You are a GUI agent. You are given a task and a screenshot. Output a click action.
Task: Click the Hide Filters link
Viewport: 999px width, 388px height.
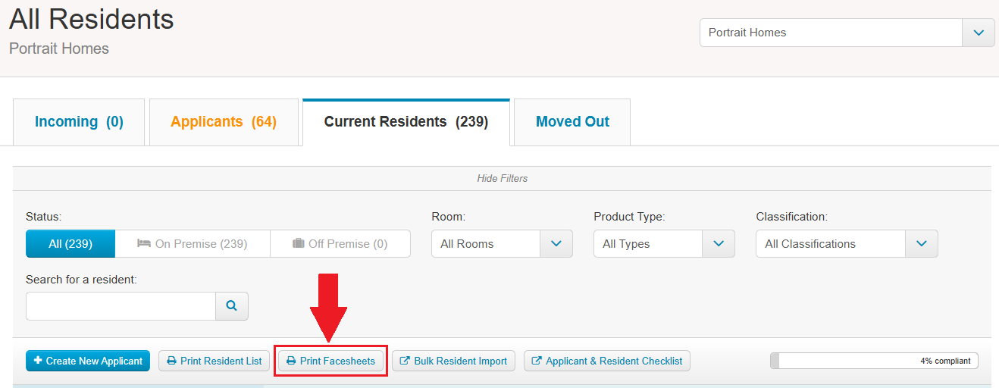pyautogui.click(x=502, y=178)
